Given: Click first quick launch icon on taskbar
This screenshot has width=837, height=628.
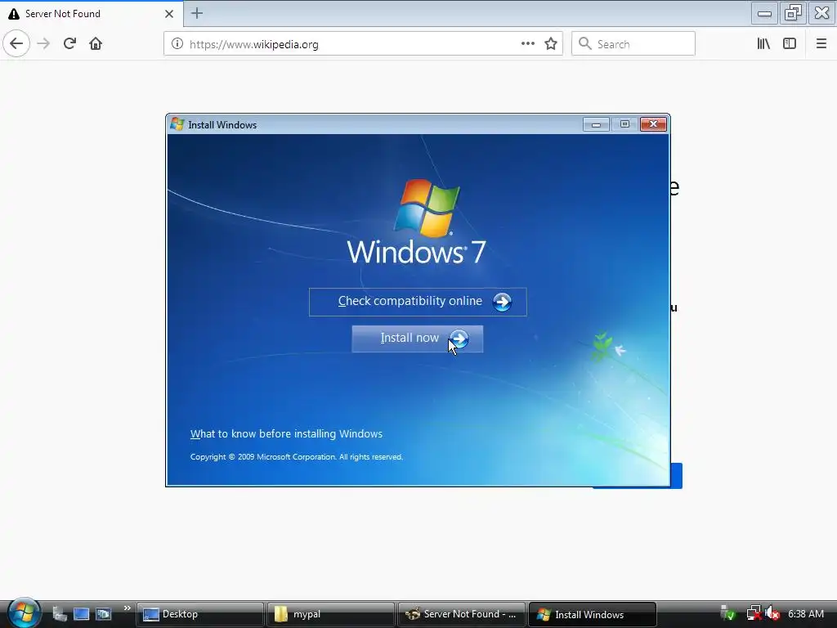Looking at the screenshot, I should (59, 614).
